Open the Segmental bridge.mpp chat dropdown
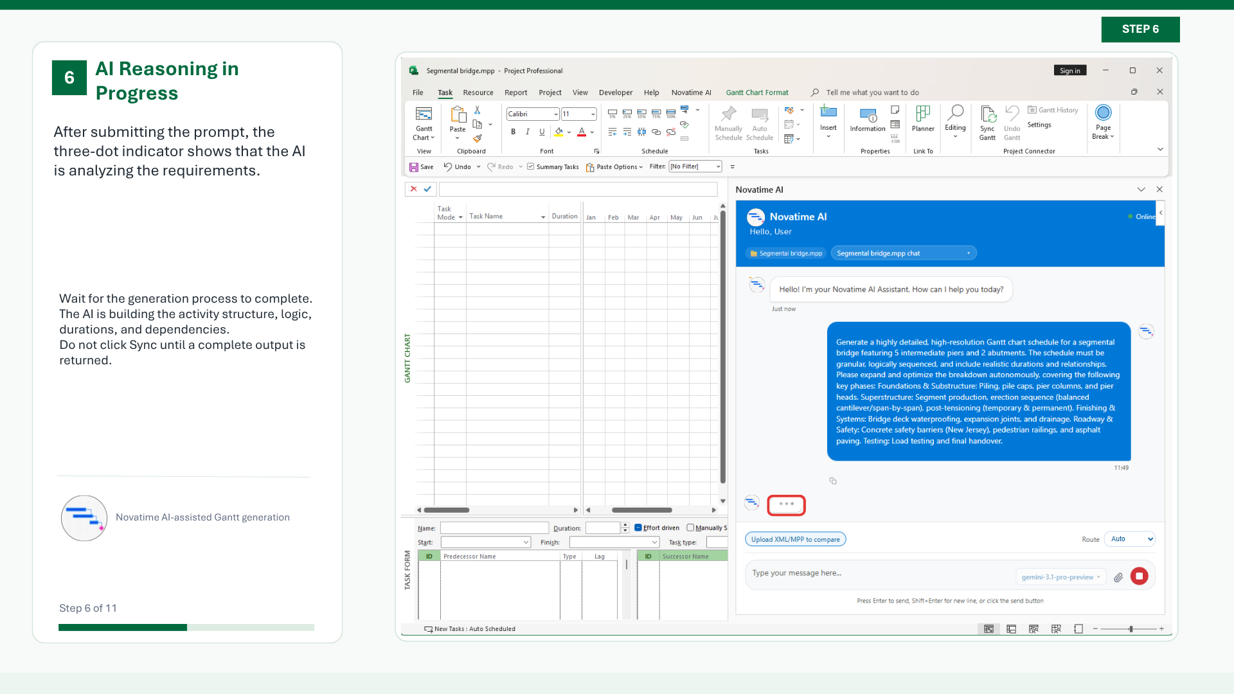The image size is (1234, 694). 904,253
